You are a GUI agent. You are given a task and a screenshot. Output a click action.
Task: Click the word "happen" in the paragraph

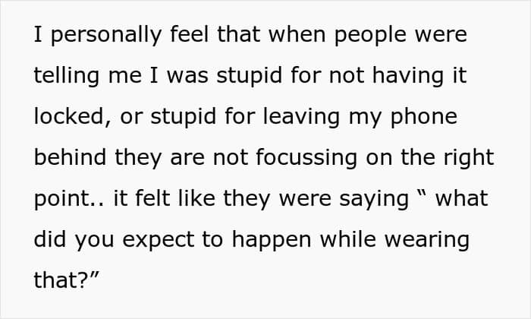point(272,240)
